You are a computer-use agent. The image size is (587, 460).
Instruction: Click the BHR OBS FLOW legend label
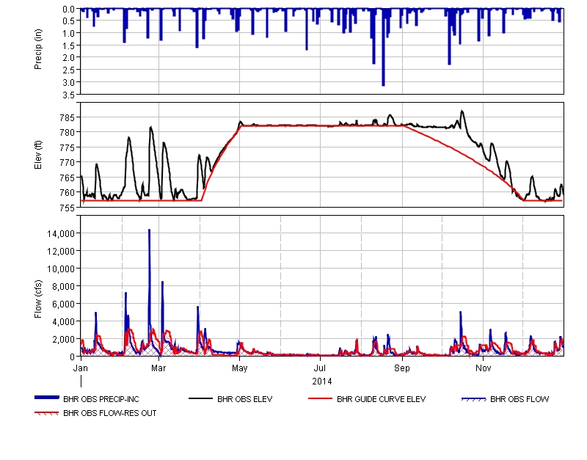[519, 399]
